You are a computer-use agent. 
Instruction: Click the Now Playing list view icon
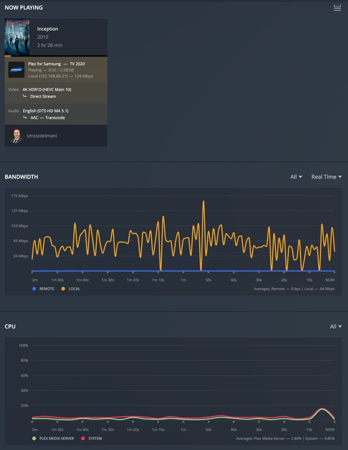coord(337,8)
